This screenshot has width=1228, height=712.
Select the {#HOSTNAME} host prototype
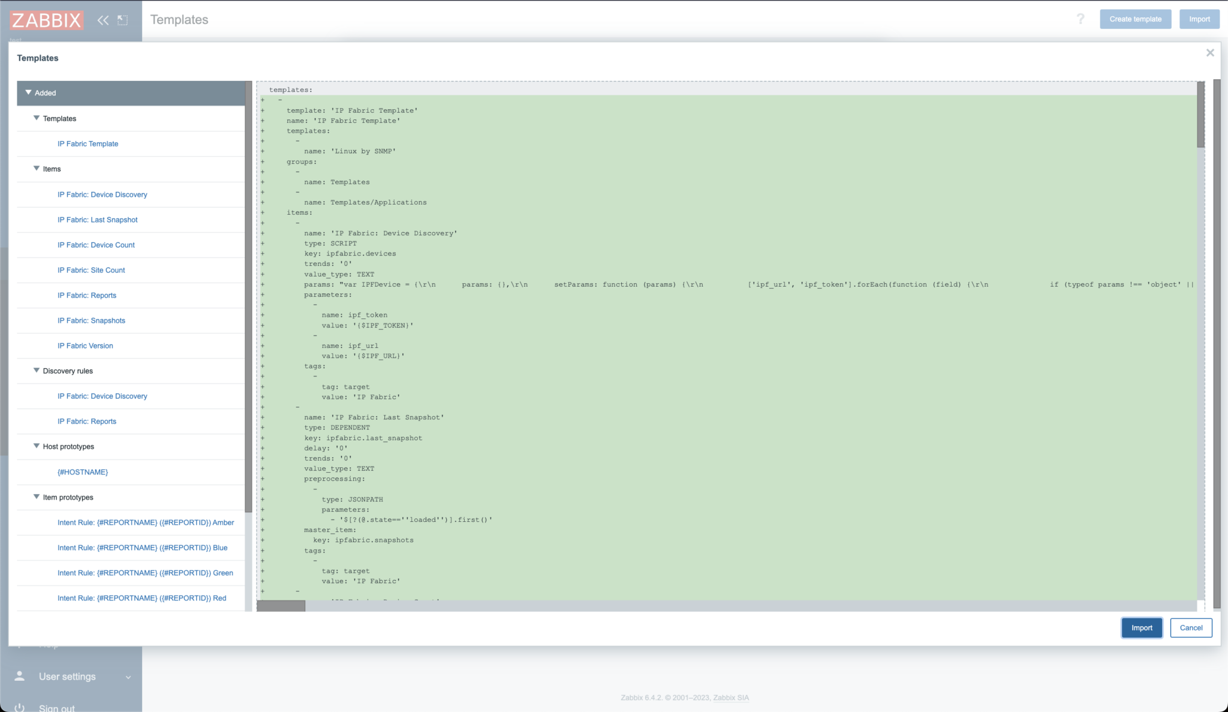(83, 472)
